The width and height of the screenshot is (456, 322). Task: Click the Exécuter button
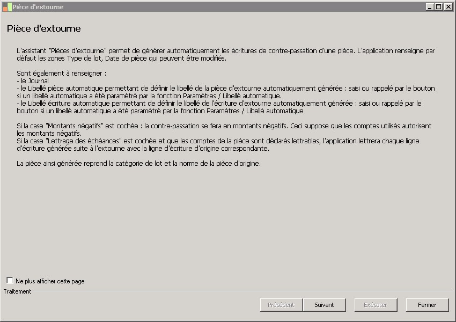point(376,305)
